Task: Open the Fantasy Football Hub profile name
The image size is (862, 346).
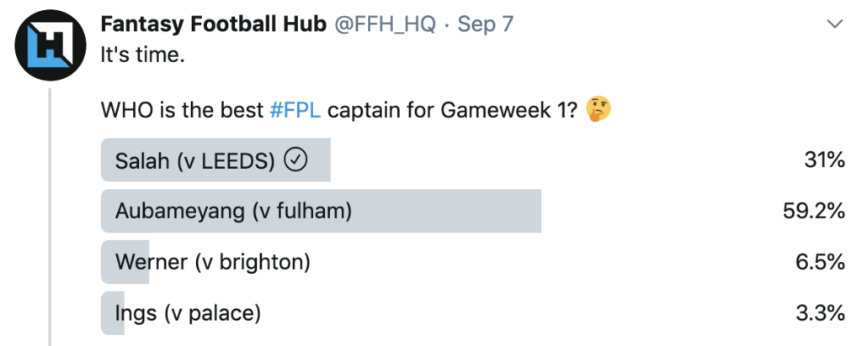Action: (213, 24)
